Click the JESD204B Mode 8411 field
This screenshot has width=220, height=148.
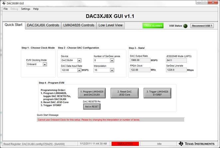(x=176, y=61)
